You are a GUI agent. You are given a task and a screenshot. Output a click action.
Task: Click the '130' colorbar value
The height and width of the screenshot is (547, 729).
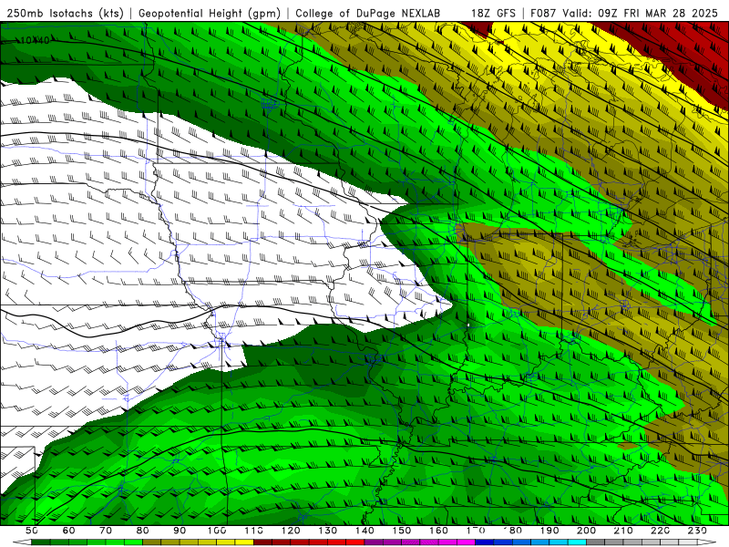click(328, 531)
